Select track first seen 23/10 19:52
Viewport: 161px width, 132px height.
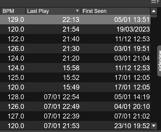click(x=75, y=126)
